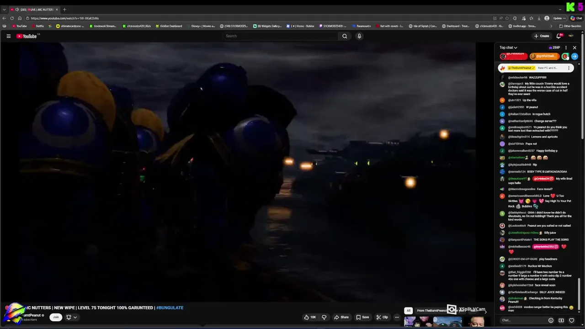This screenshot has height=329, width=585.
Task: Close the live chat panel
Action: (574, 48)
